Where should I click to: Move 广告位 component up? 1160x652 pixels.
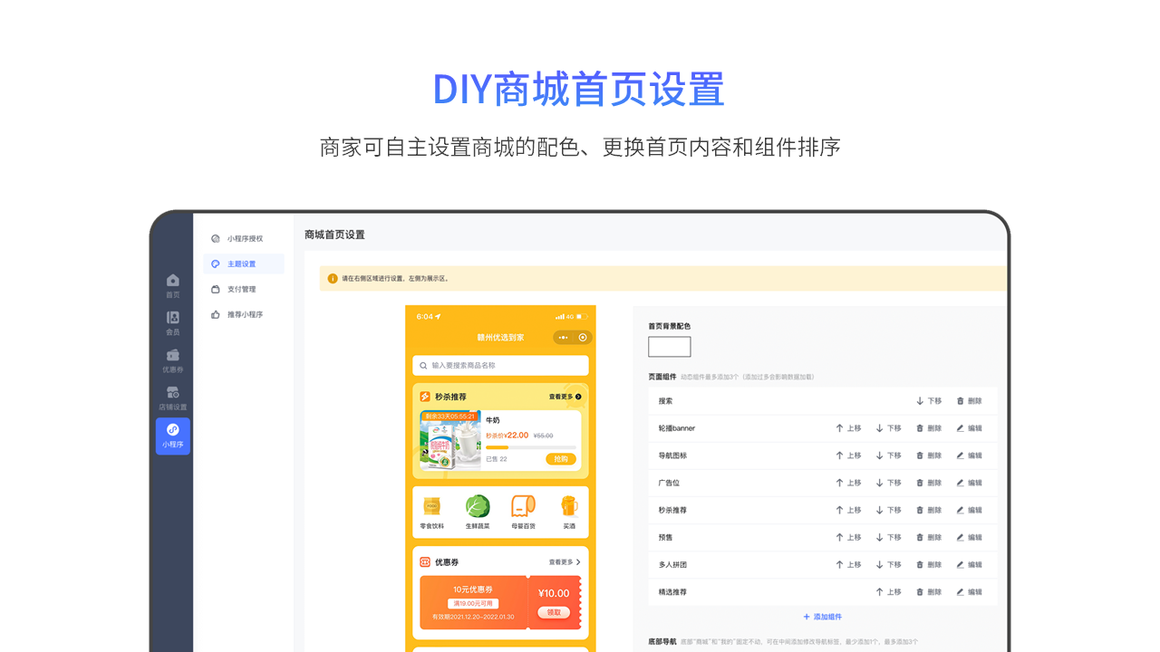click(848, 483)
